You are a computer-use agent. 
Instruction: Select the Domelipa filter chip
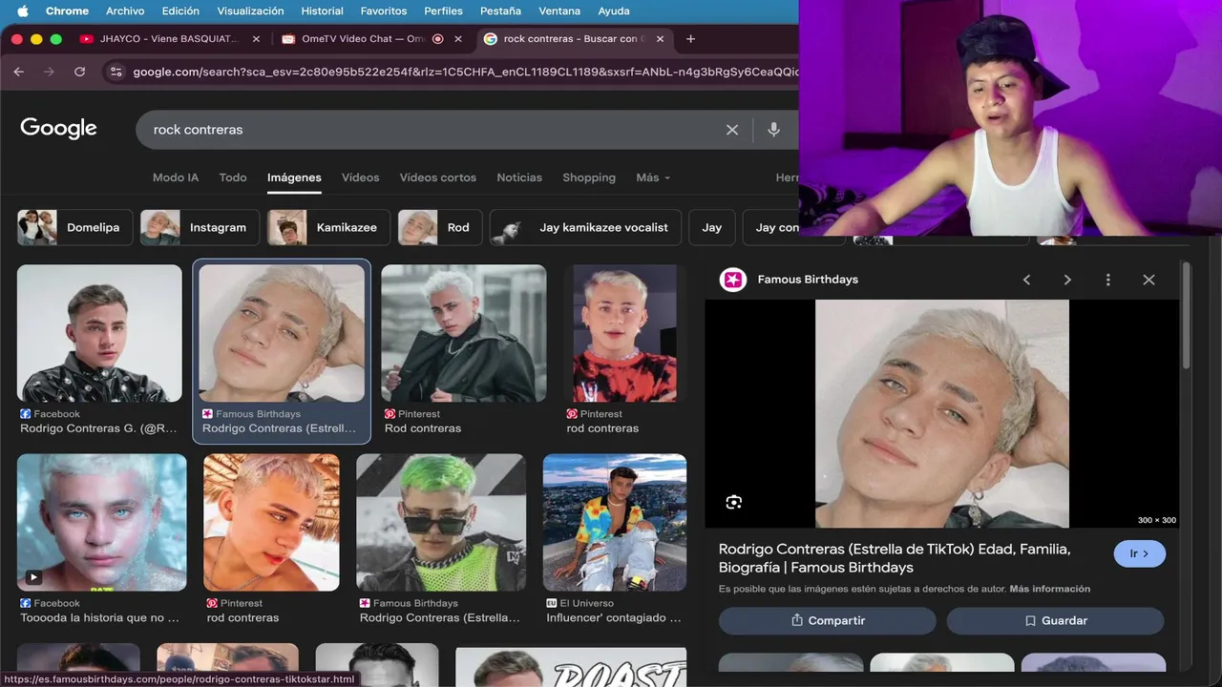pyautogui.click(x=75, y=227)
